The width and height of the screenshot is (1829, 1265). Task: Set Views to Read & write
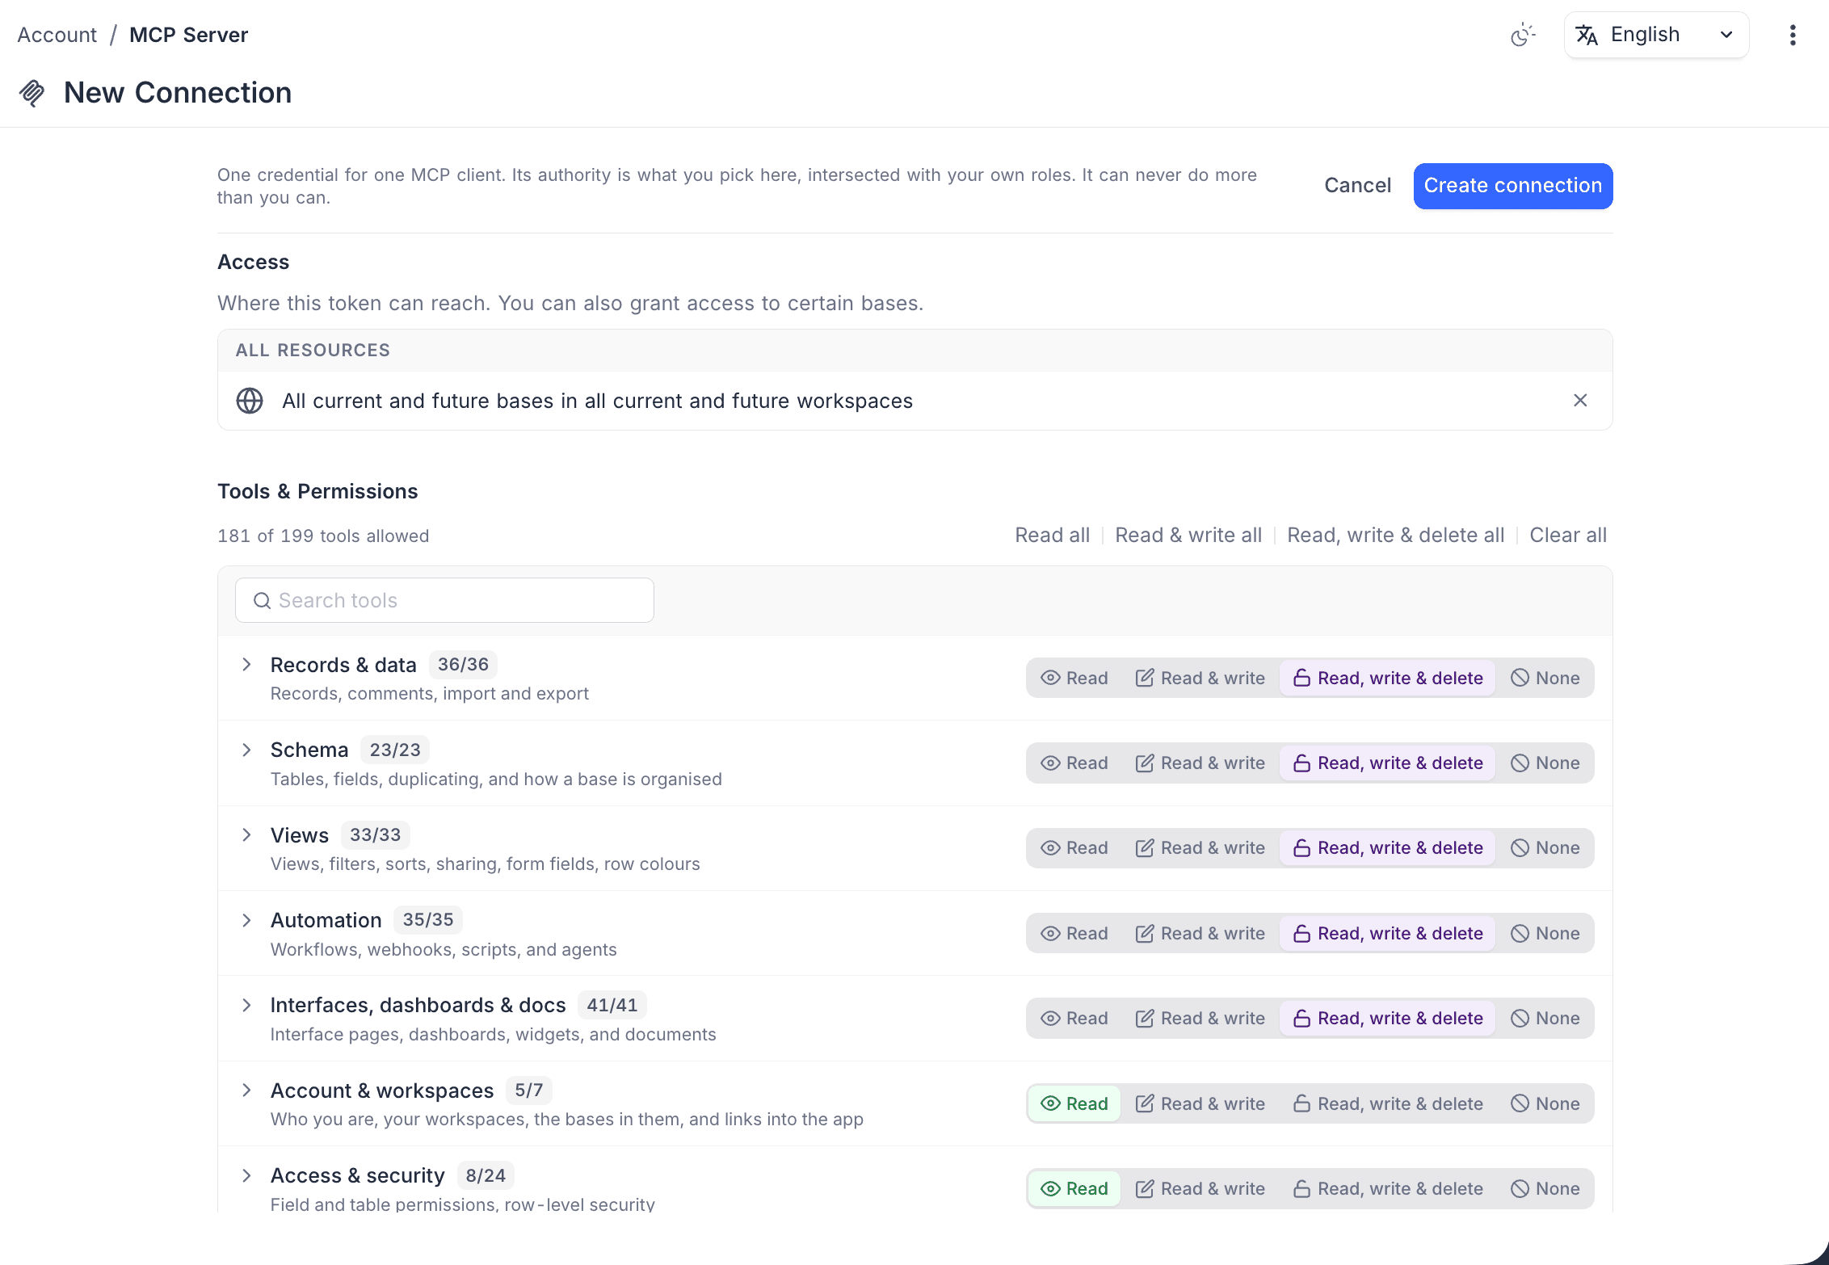pos(1200,848)
